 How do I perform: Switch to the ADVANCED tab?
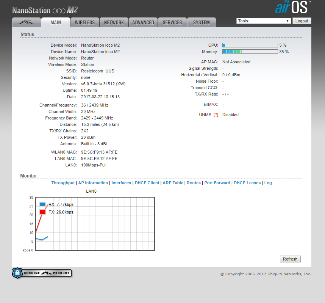(143, 22)
